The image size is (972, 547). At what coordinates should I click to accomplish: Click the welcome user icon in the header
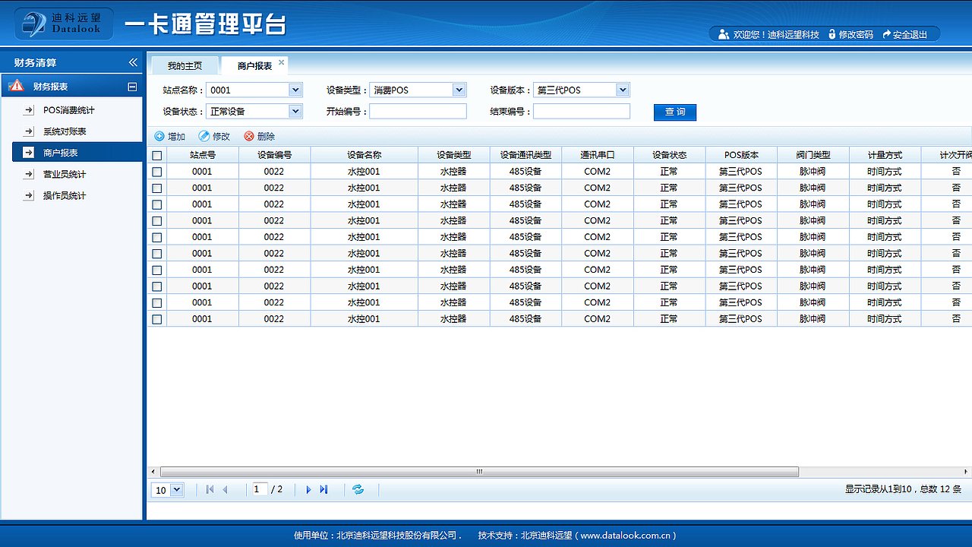click(x=724, y=34)
